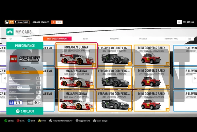
Task: Click the previous-page arrow beside the Performance panel
Action: coord(5,79)
